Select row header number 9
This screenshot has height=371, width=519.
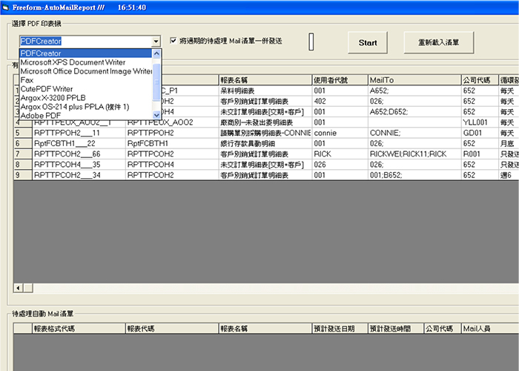click(23, 175)
